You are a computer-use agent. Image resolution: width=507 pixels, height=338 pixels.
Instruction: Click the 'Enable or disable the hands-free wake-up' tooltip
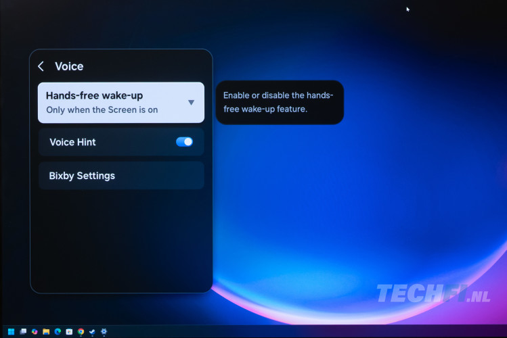pos(280,102)
